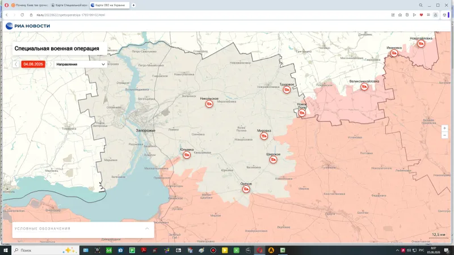Click the heart bookmark icon in address bar
This screenshot has width=454, height=255.
click(421, 15)
